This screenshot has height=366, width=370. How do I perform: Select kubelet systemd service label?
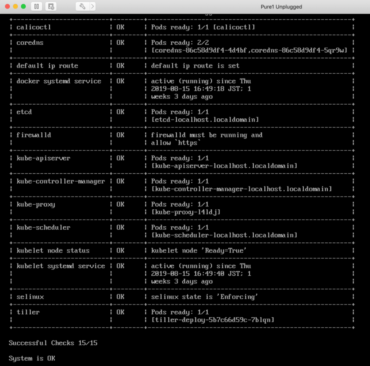[x=61, y=266]
